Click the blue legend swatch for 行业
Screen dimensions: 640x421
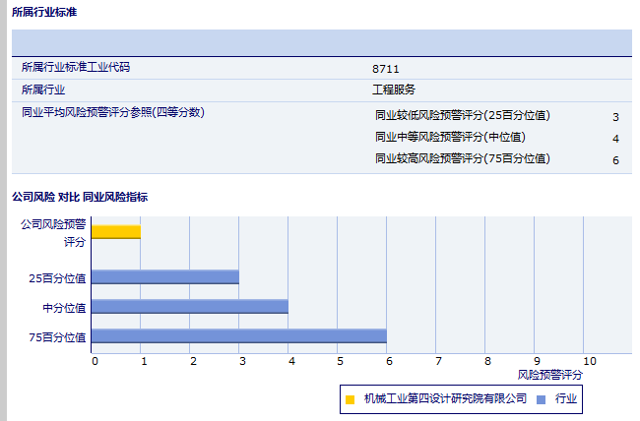(541, 399)
